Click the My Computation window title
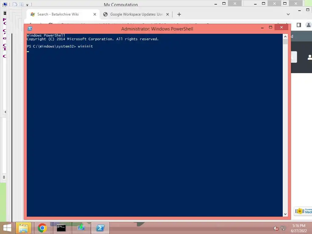312x234 pixels. click(x=121, y=4)
